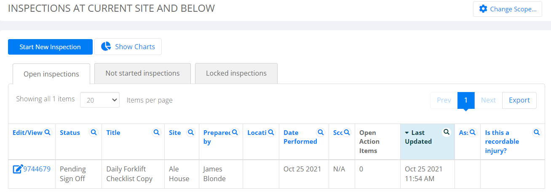Open Change Scope options
551x195 pixels.
click(x=508, y=9)
